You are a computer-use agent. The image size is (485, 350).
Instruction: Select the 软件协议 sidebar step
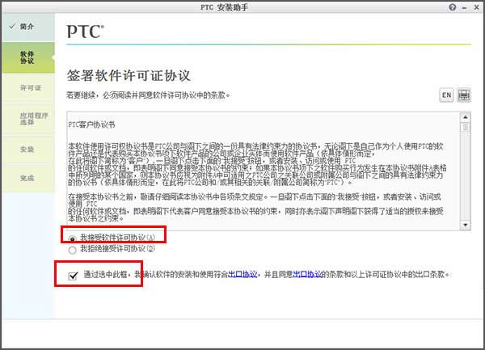[x=28, y=57]
